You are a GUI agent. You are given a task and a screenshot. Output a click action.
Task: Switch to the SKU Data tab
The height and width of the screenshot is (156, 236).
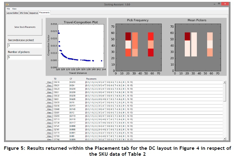24,13
